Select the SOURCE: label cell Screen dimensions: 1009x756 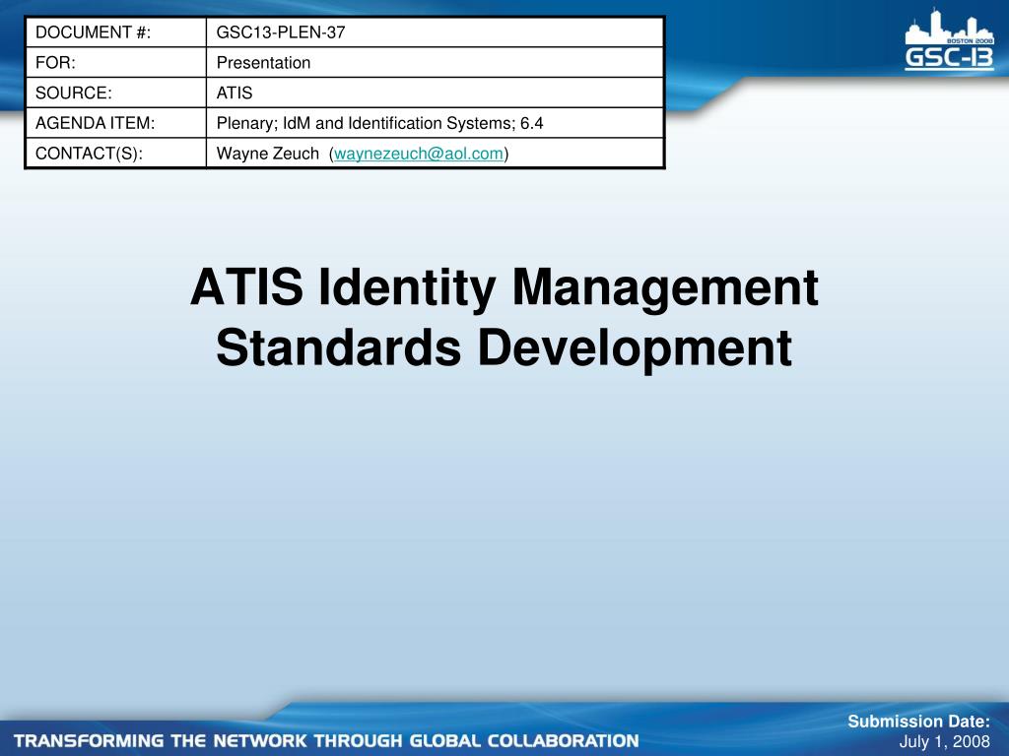pyautogui.click(x=116, y=93)
